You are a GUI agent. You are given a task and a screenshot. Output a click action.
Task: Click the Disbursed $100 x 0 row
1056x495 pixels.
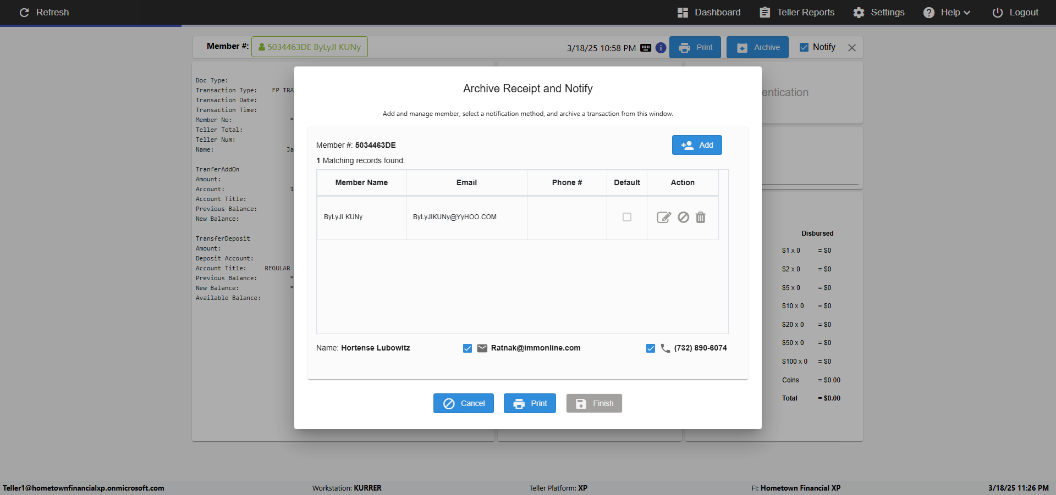pos(807,361)
